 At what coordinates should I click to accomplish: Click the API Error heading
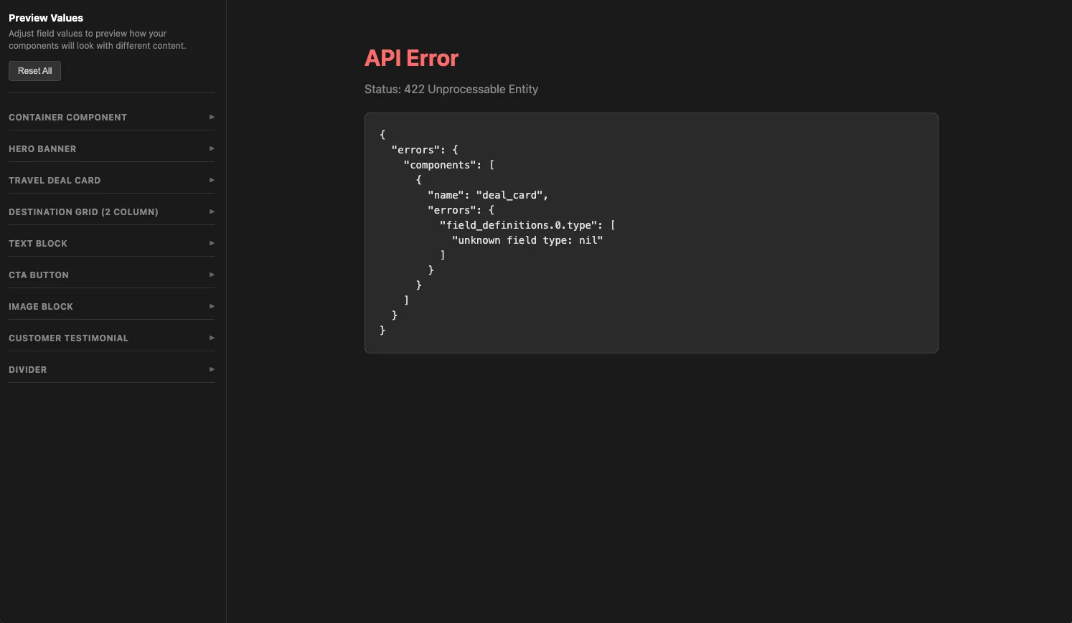[x=411, y=58]
